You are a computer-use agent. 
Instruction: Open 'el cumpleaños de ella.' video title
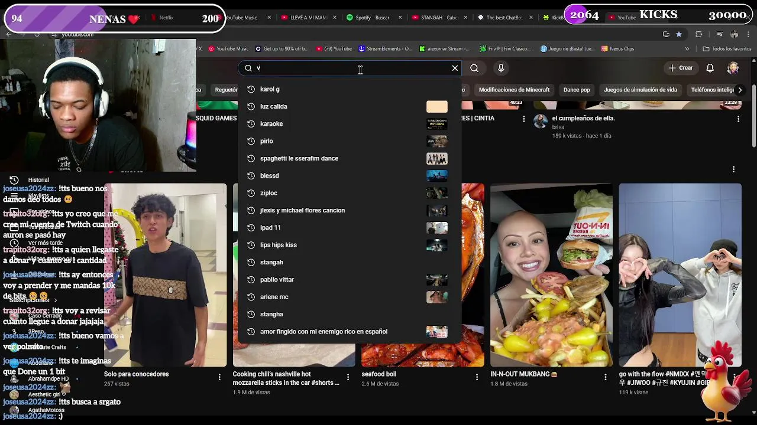point(583,119)
